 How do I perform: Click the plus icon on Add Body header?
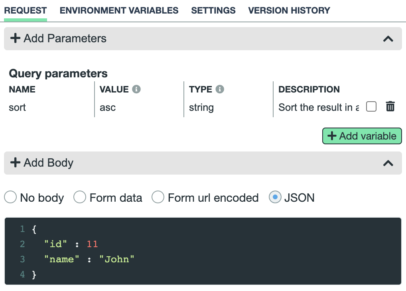[x=15, y=163]
